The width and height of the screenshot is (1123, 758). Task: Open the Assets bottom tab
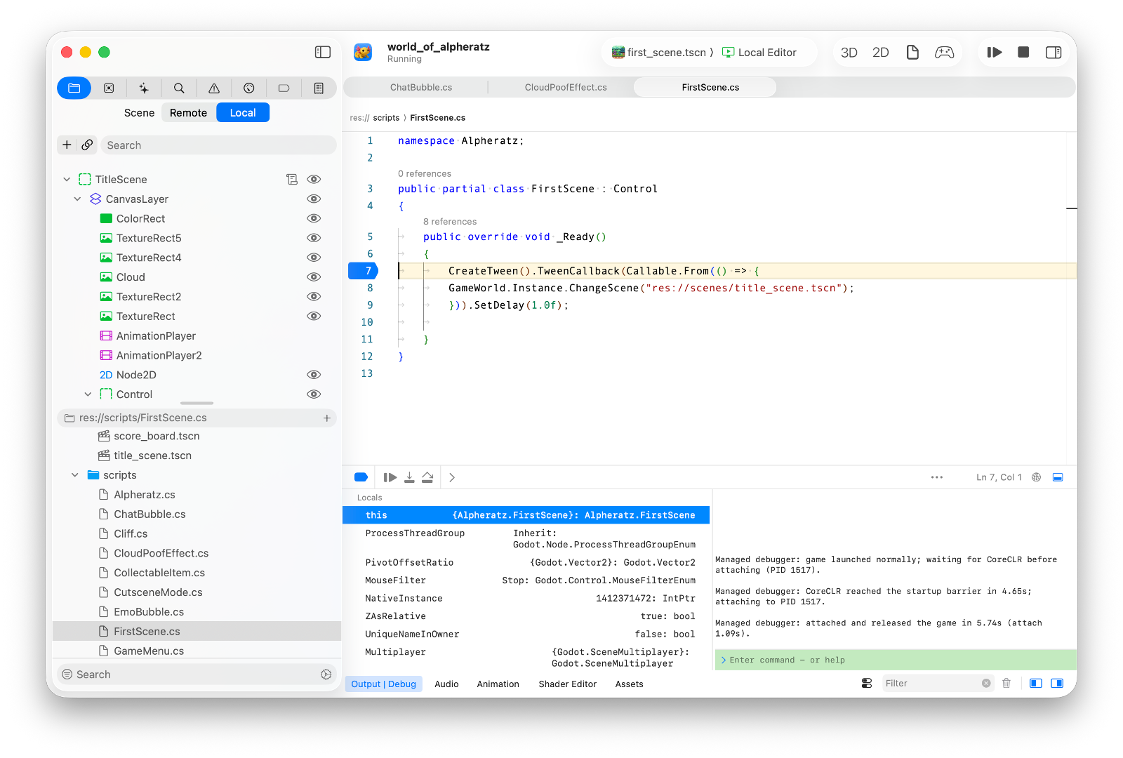[629, 684]
